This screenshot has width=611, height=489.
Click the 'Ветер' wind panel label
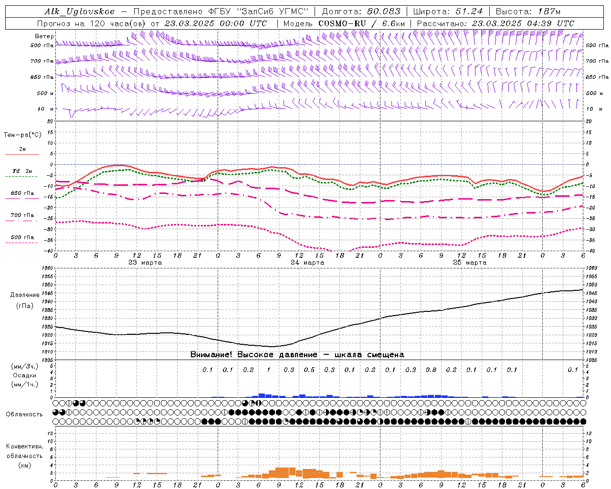pyautogui.click(x=44, y=36)
